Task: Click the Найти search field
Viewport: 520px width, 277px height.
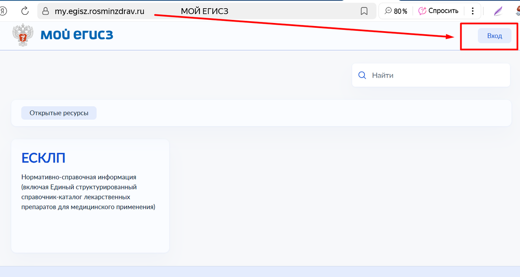Action: 431,75
